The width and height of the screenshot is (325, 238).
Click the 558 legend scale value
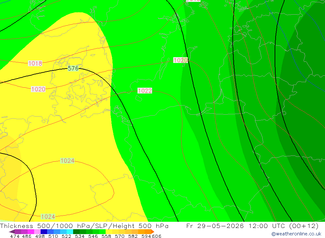(106, 236)
